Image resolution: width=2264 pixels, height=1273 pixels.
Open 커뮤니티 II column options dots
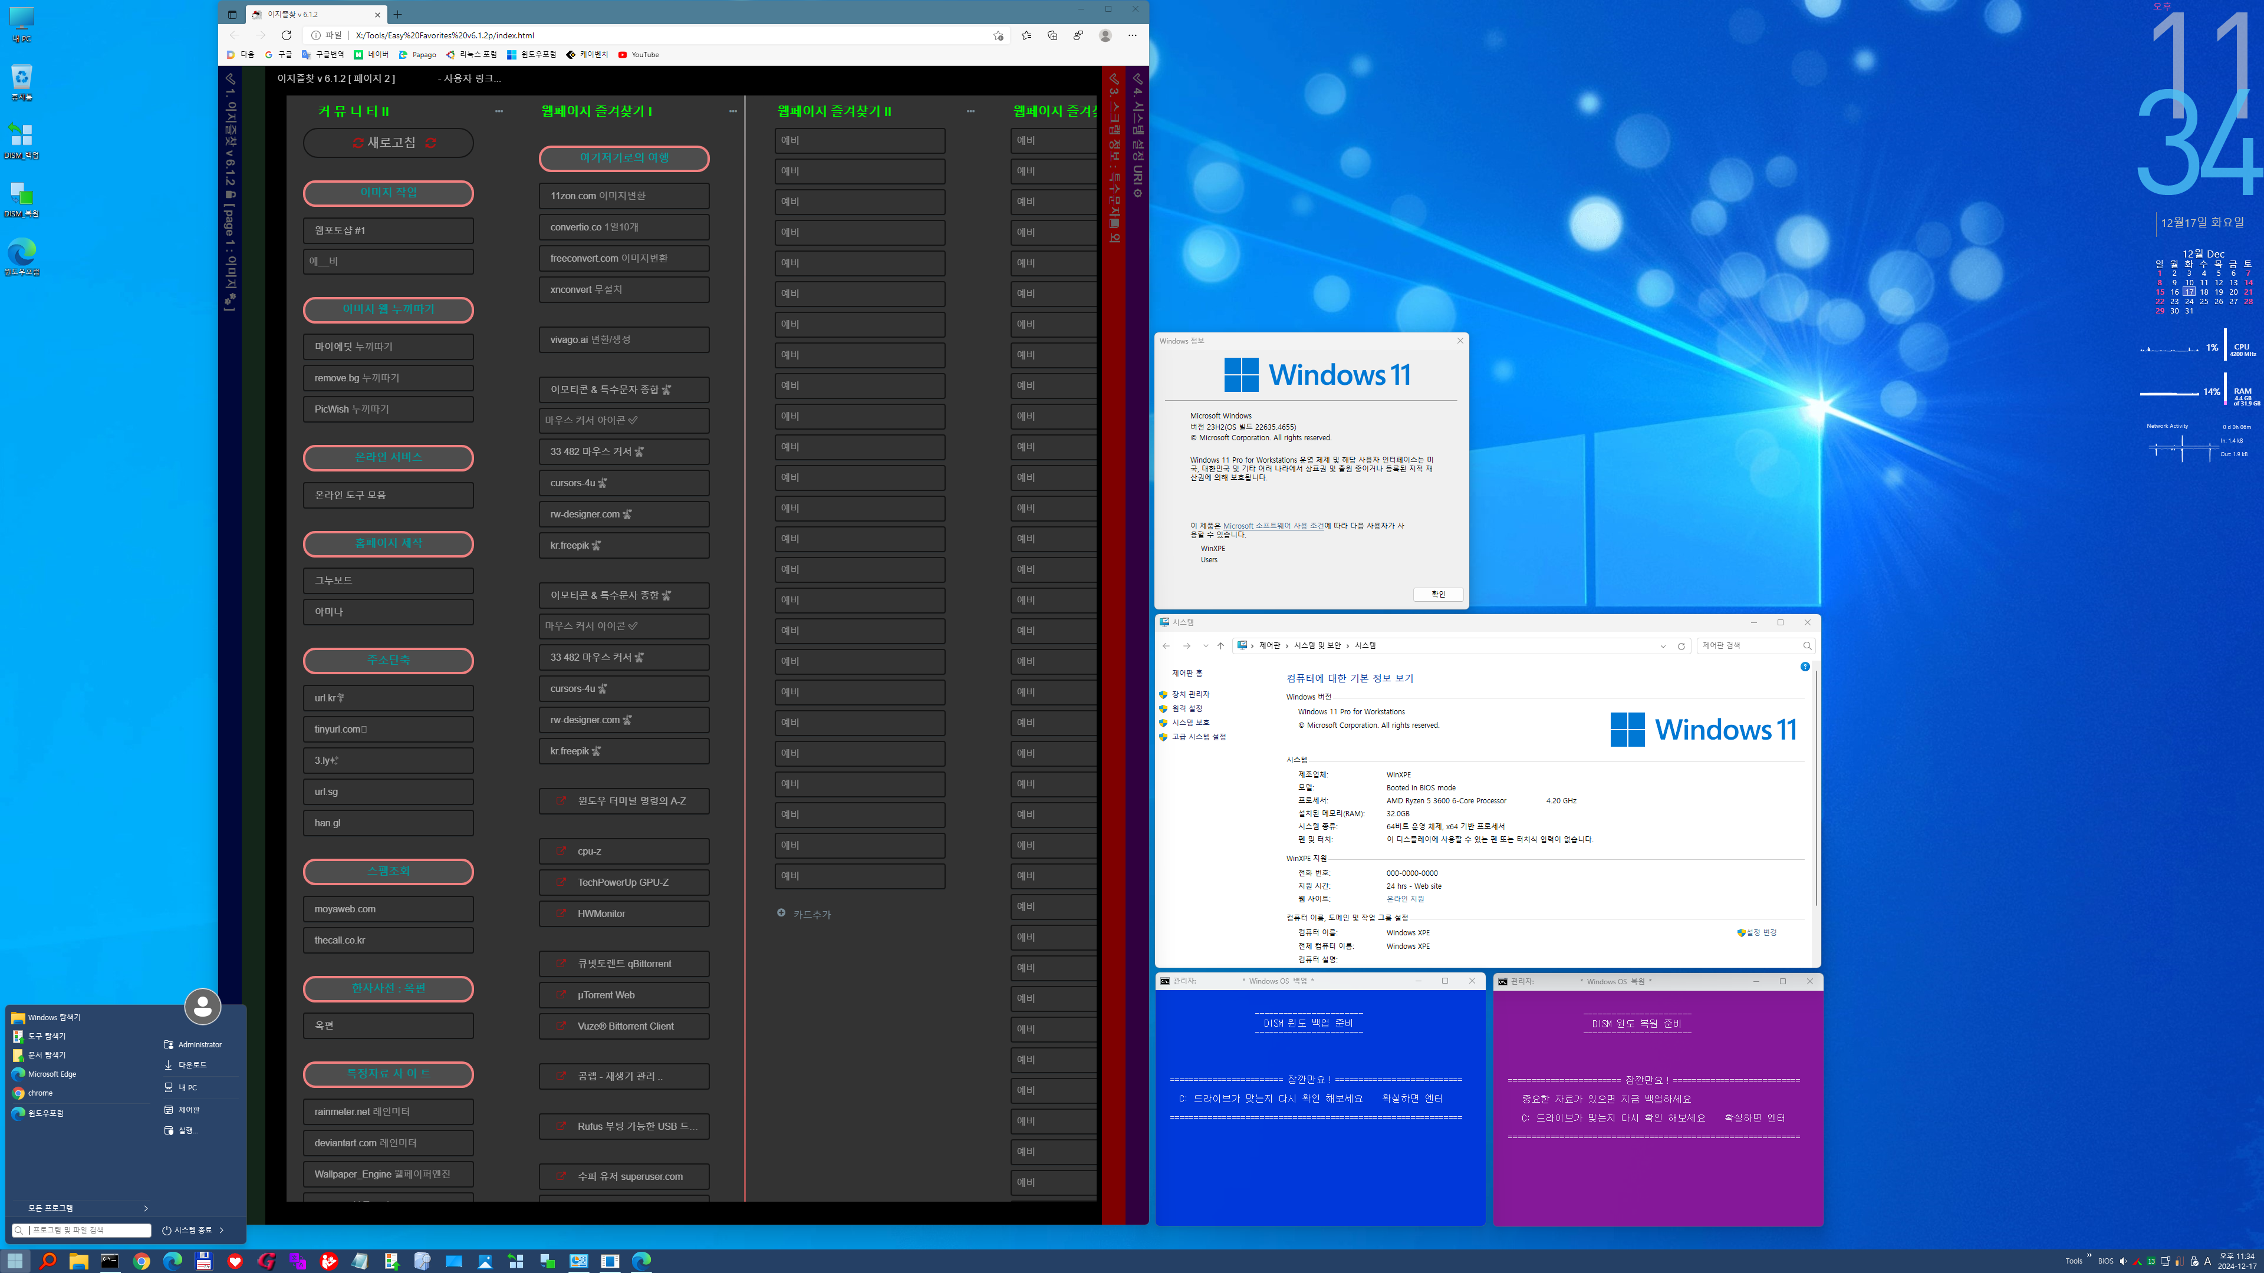click(499, 111)
